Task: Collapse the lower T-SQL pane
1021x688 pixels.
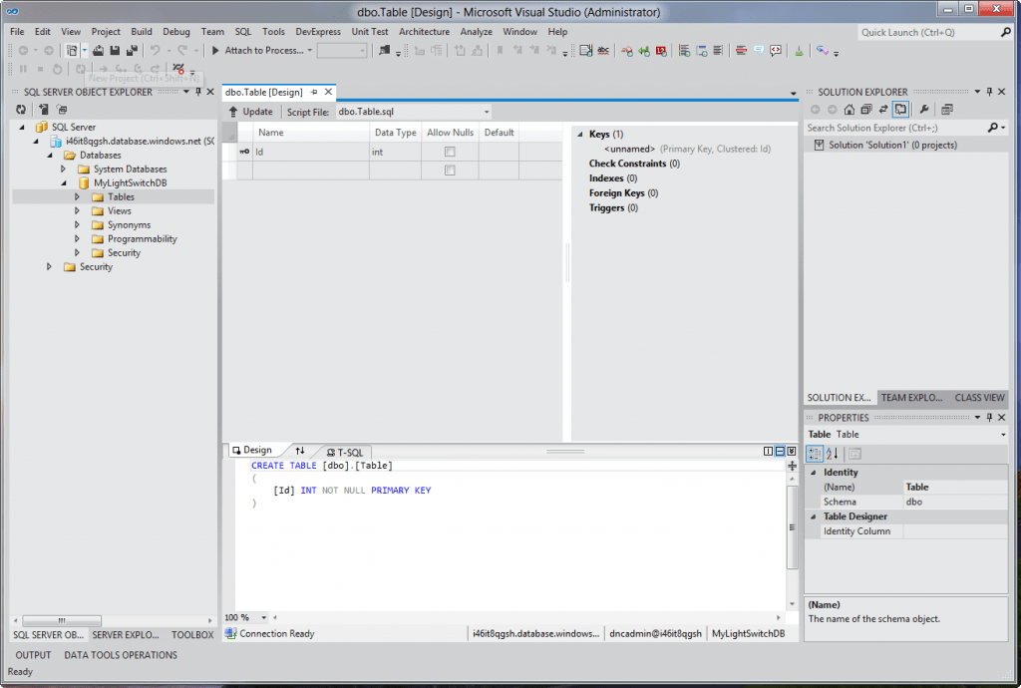Action: (x=791, y=451)
